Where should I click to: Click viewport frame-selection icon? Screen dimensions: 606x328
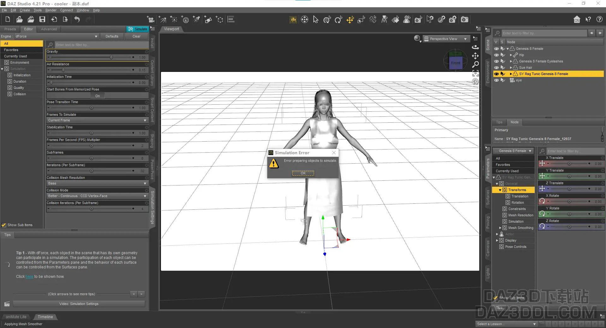(475, 73)
